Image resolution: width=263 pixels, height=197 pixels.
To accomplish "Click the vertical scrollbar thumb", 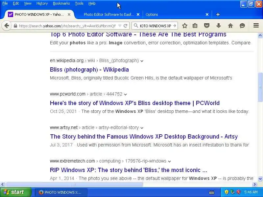I will (260, 87).
